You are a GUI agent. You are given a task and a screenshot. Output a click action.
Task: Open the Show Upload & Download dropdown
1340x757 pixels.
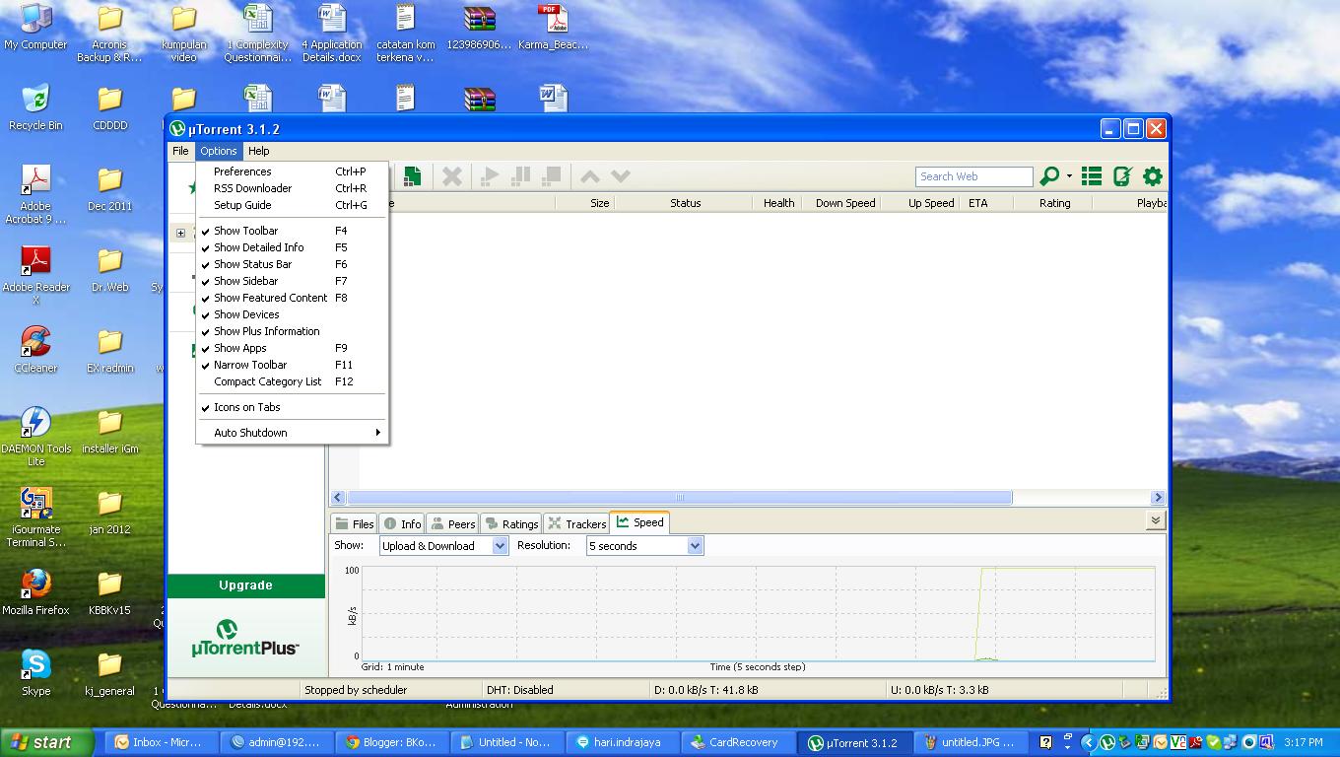[x=443, y=546]
